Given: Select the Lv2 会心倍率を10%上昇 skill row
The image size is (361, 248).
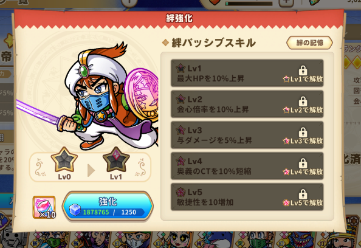Looking at the screenshot, I should pyautogui.click(x=247, y=104).
